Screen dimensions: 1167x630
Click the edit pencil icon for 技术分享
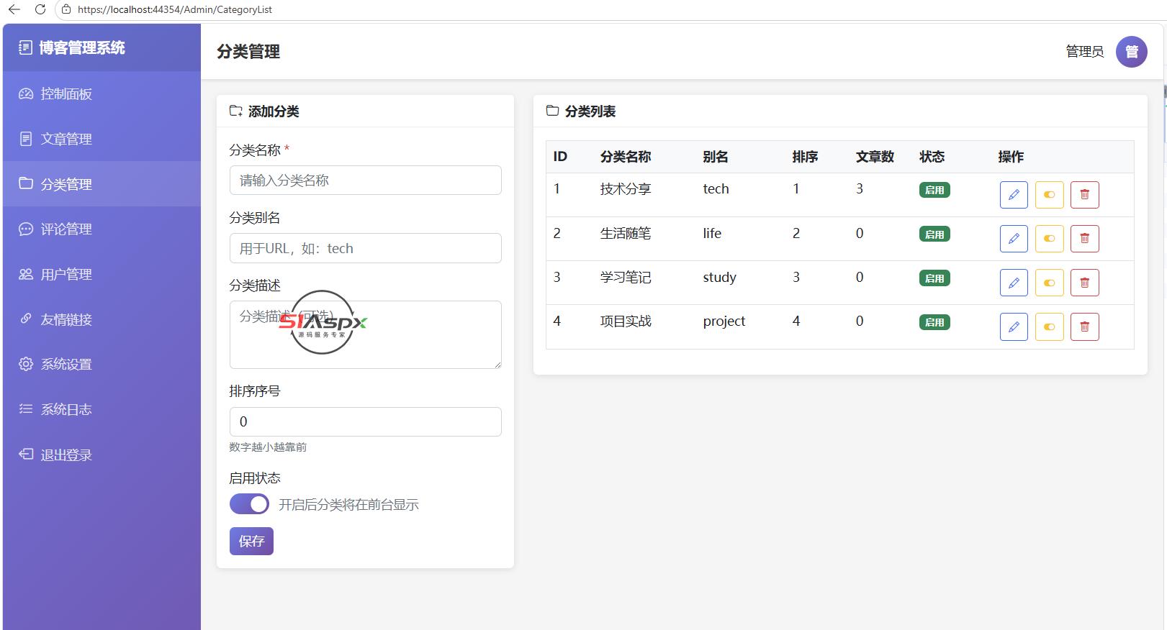1014,195
